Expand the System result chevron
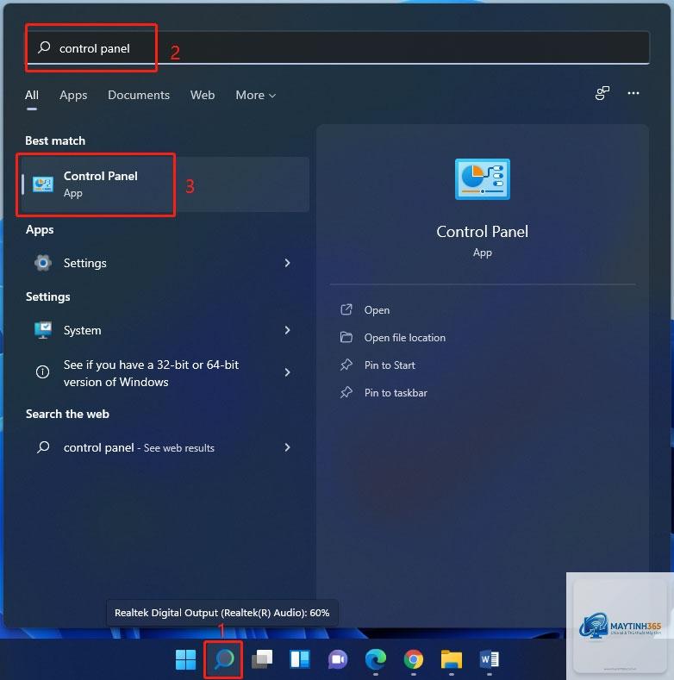 (287, 330)
